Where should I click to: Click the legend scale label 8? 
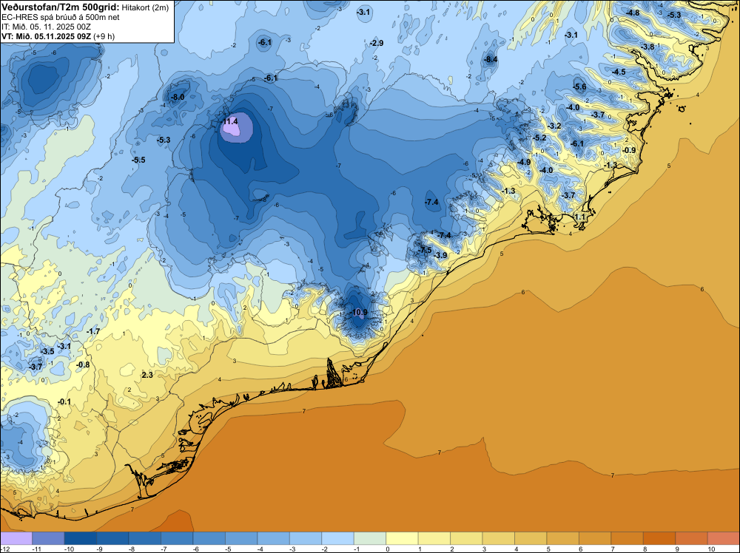pyautogui.click(x=645, y=549)
